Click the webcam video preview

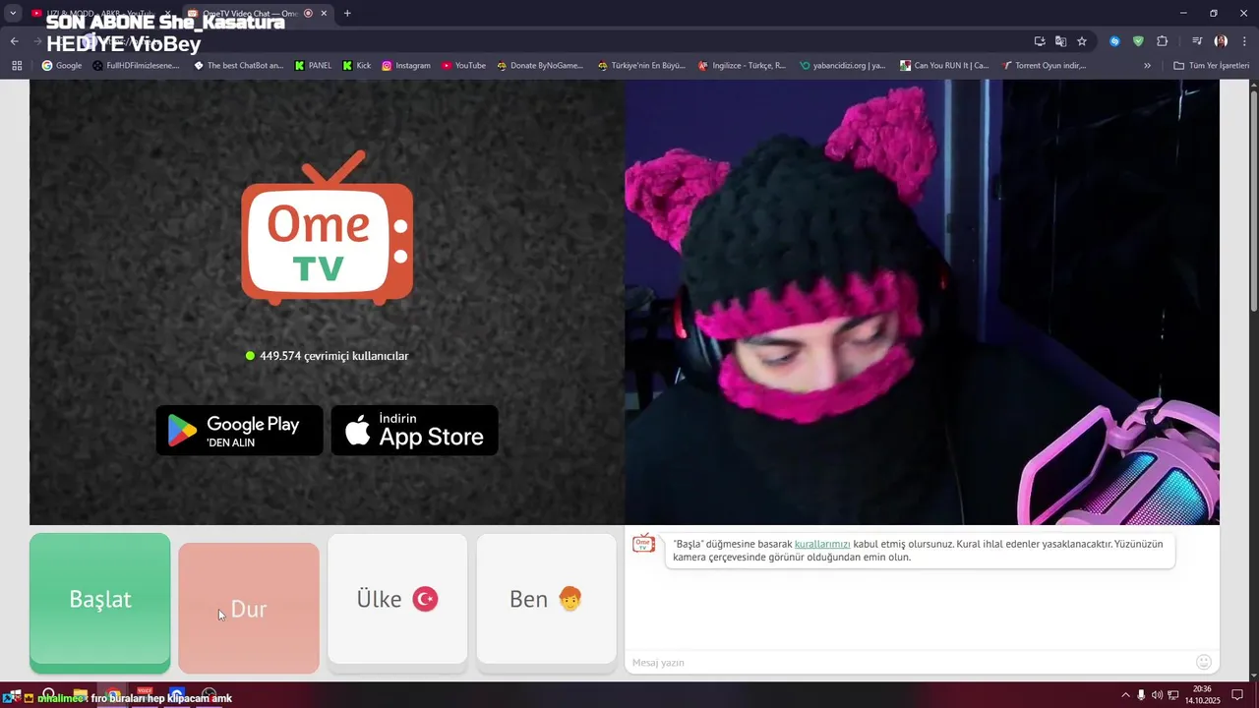click(922, 302)
